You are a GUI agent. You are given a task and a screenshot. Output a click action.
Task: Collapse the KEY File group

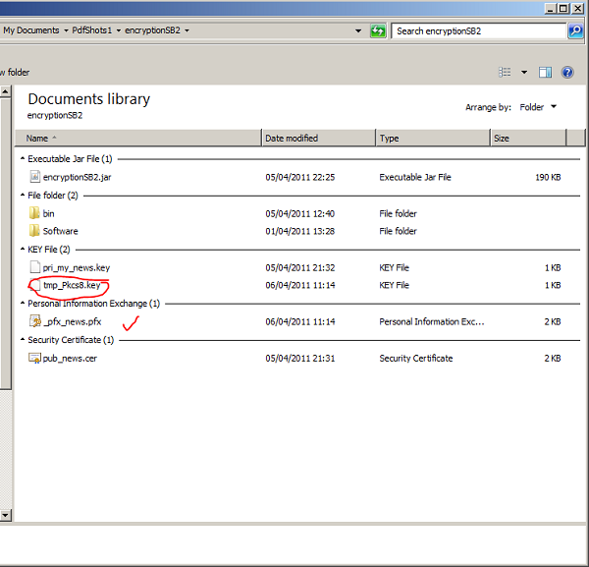point(23,249)
